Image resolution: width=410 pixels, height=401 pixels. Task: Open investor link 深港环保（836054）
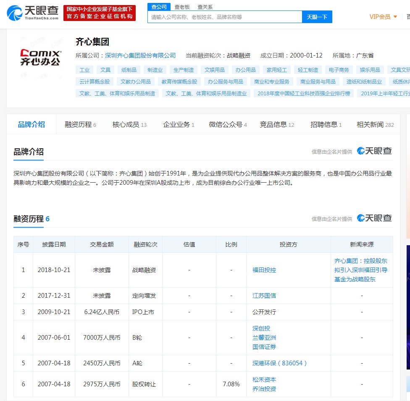coord(279,363)
